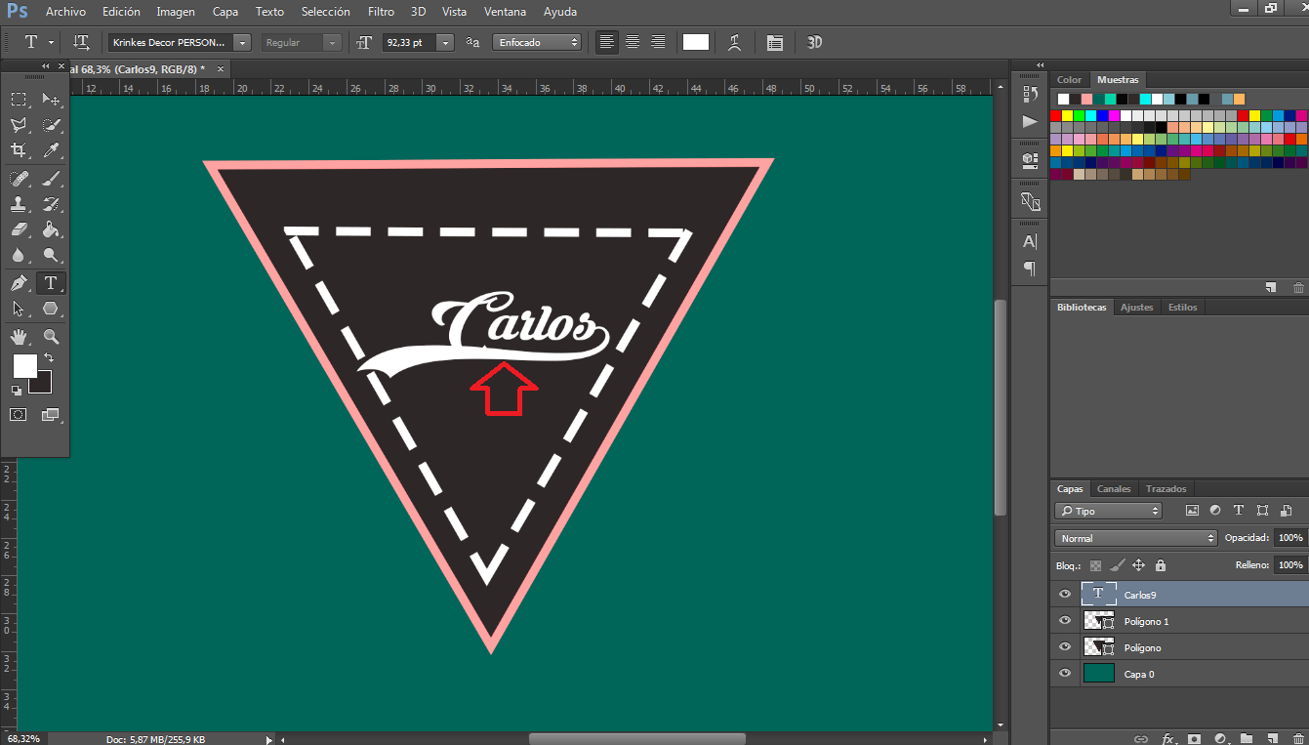Hide the Carlos9 text layer
The height and width of the screenshot is (745, 1309).
1065,594
